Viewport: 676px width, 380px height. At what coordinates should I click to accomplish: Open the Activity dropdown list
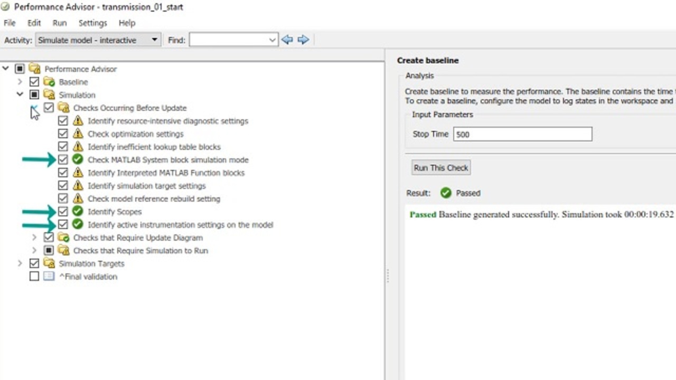pyautogui.click(x=154, y=40)
